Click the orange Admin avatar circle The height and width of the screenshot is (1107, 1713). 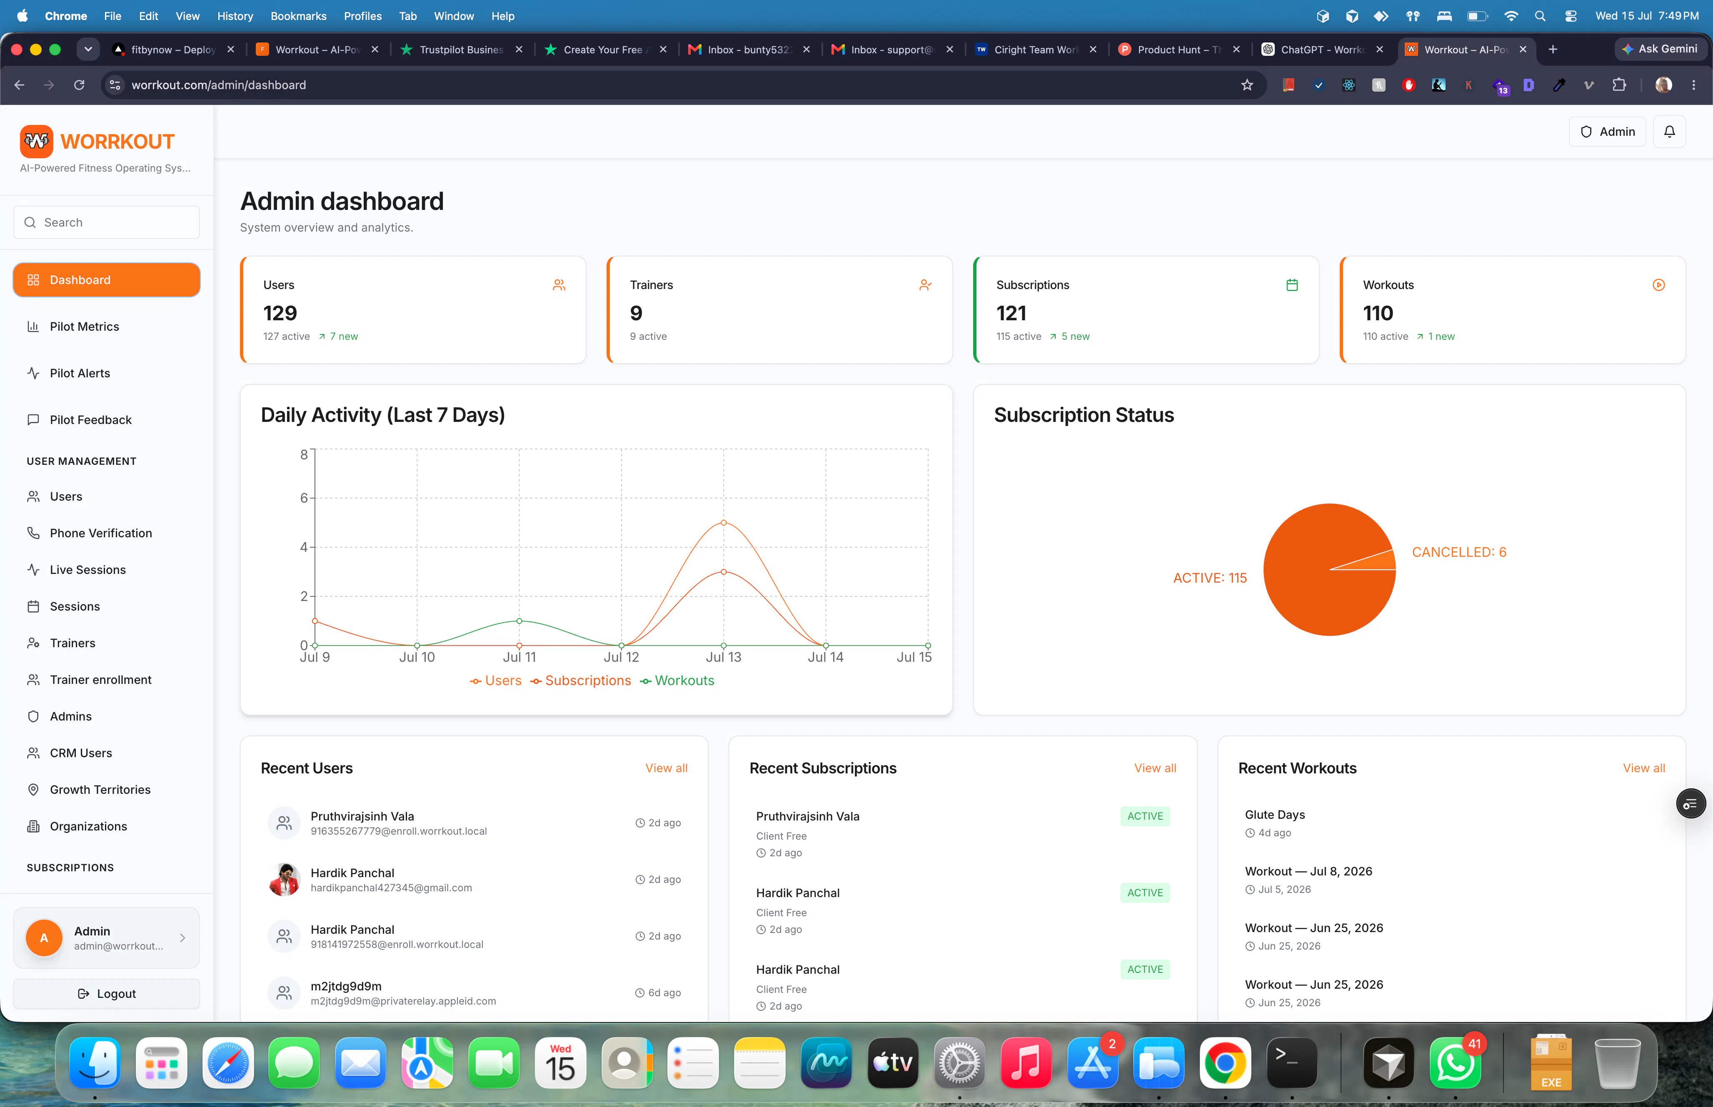pyautogui.click(x=44, y=937)
